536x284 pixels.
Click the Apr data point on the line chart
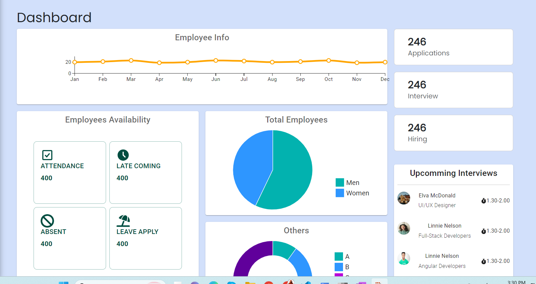(x=159, y=63)
